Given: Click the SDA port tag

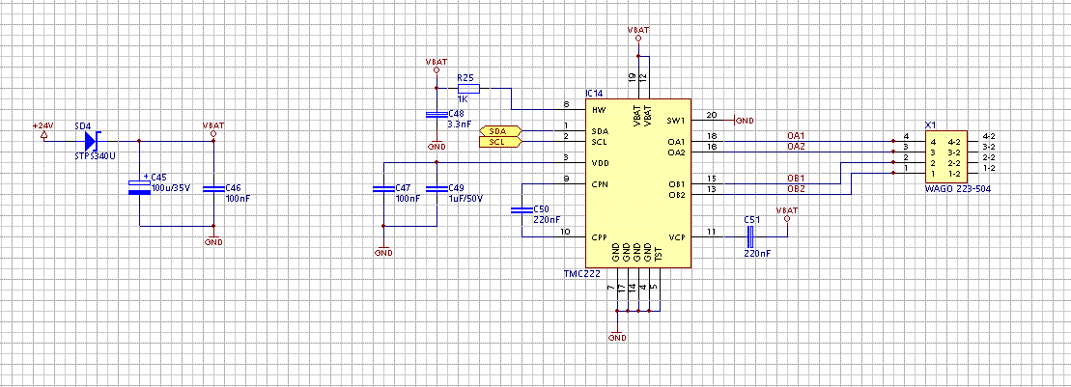Looking at the screenshot, I should point(500,130).
